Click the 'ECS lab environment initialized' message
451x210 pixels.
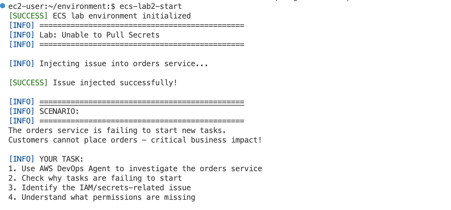(x=122, y=16)
